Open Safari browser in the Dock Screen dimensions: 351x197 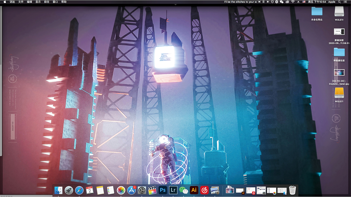click(x=79, y=190)
